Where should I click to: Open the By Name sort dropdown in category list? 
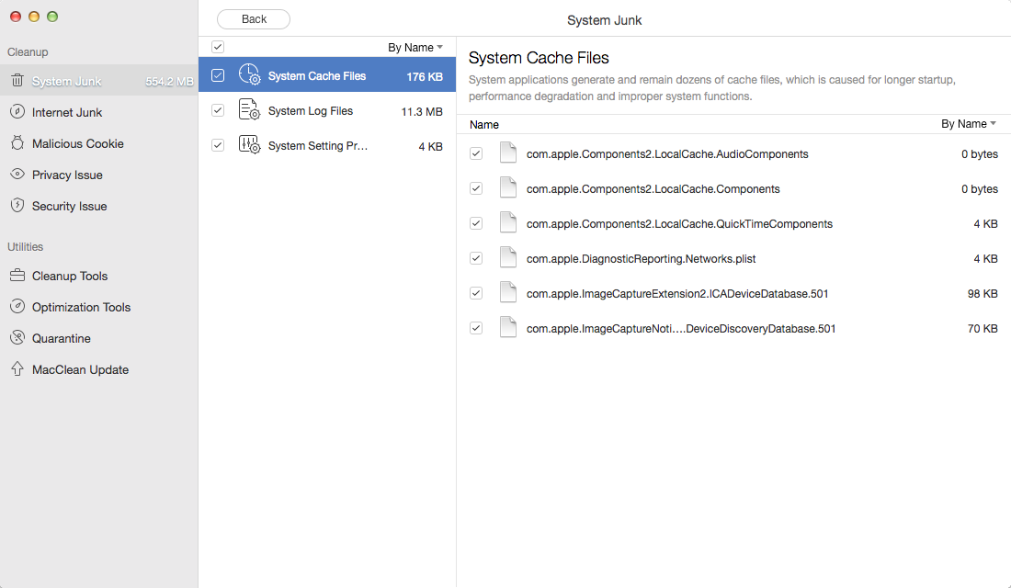[x=415, y=48]
